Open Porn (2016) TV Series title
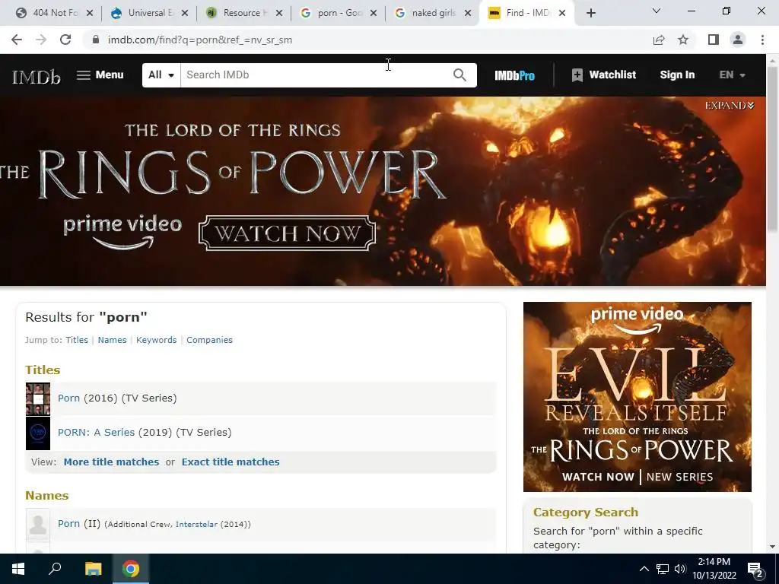The image size is (779, 584). pyautogui.click(x=68, y=398)
